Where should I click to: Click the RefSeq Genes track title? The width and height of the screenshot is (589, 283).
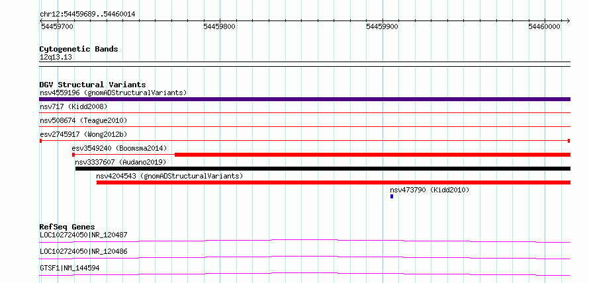pyautogui.click(x=67, y=227)
